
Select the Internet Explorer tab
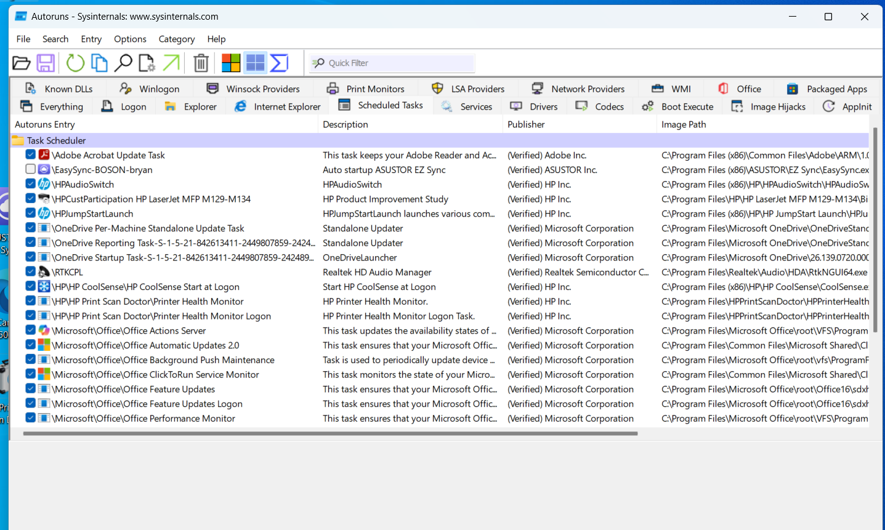(x=278, y=106)
